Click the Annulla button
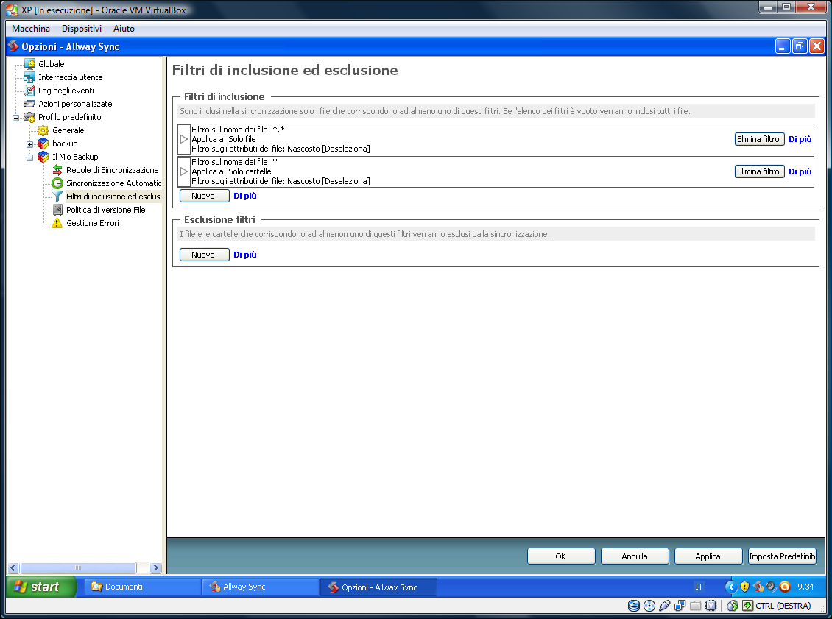 click(x=635, y=556)
